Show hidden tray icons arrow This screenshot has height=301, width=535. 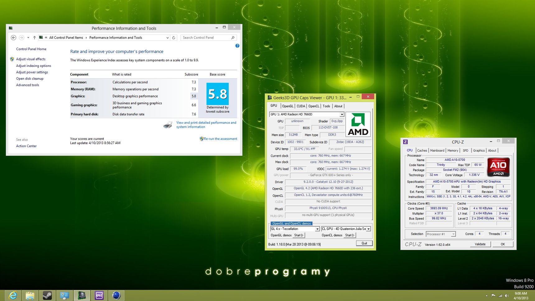click(x=486, y=296)
